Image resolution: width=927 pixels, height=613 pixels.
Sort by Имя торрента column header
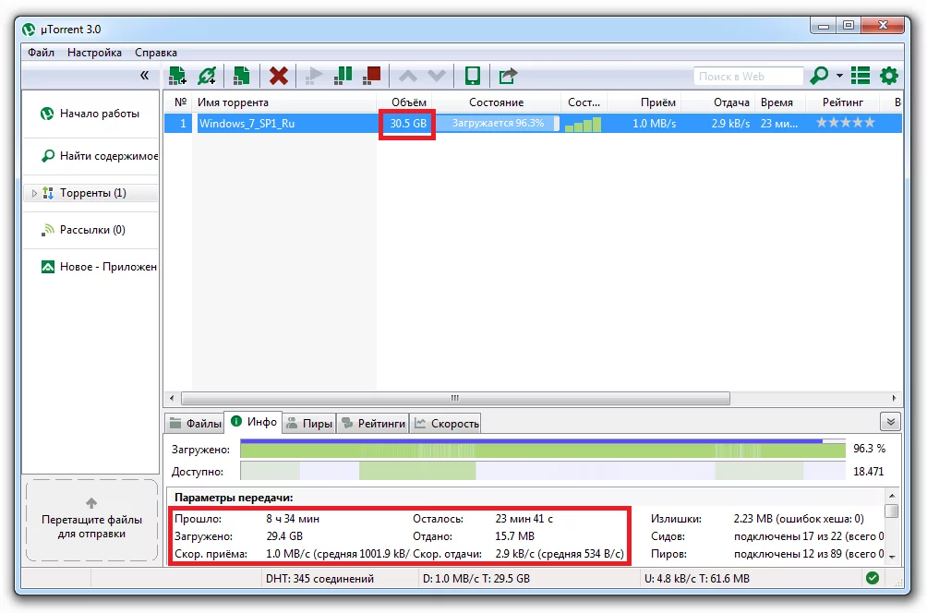click(283, 102)
